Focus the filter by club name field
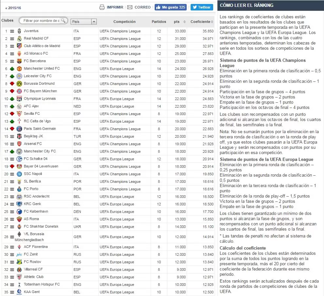324x296 pixels. pos(41,21)
